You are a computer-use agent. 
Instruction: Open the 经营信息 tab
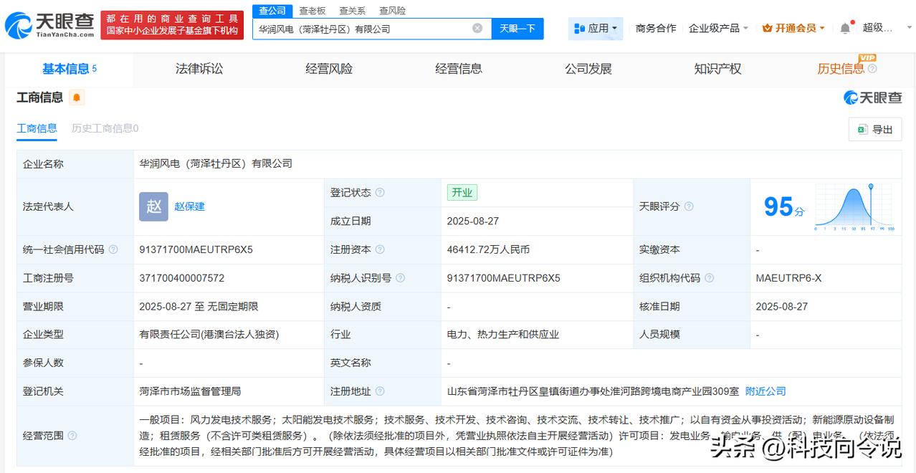pyautogui.click(x=459, y=69)
